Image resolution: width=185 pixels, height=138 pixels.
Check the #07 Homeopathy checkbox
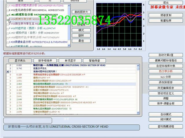[x=7, y=33]
